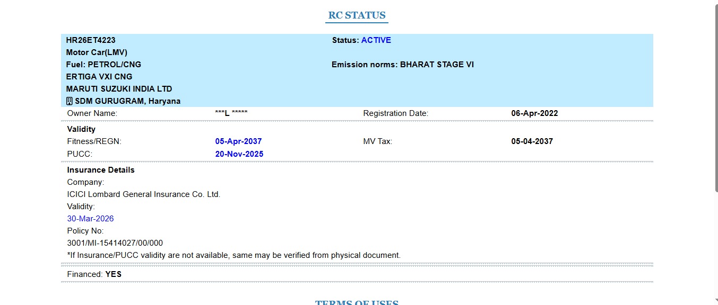This screenshot has width=718, height=305.
Task: Click the ERTIGA VXI CNG model
Action: point(99,77)
